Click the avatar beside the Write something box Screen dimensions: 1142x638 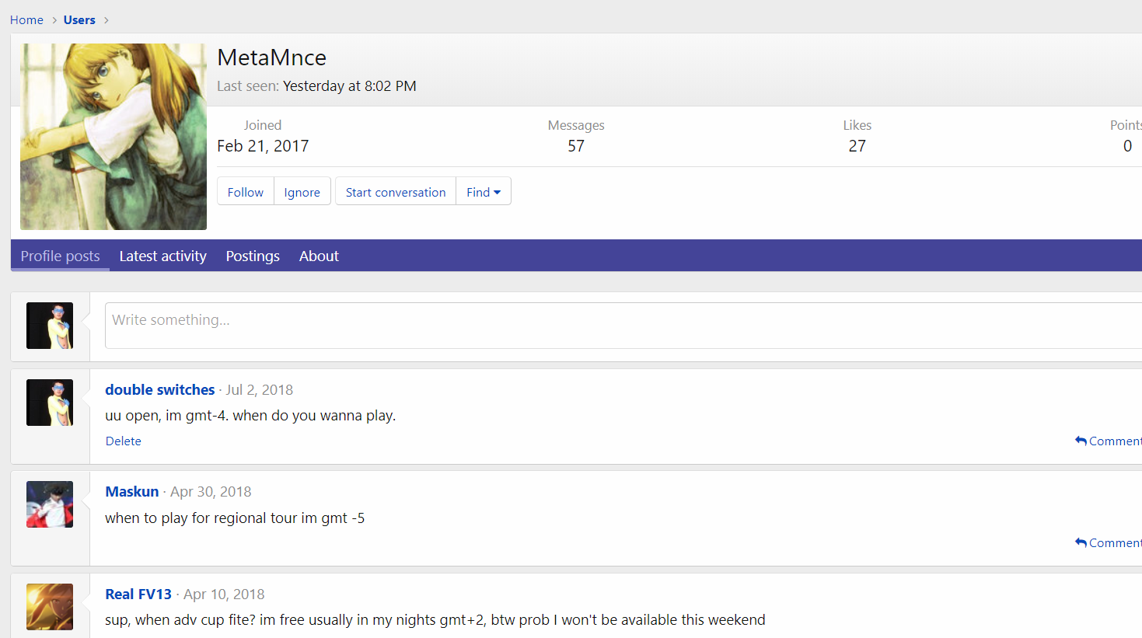50,326
